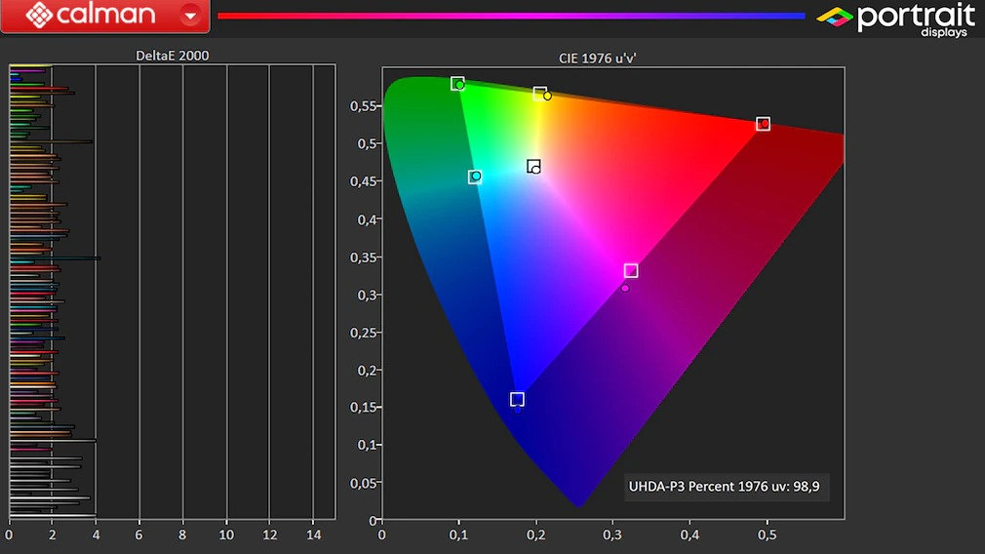Click the red-to-blue gradient bar

[x=510, y=16]
